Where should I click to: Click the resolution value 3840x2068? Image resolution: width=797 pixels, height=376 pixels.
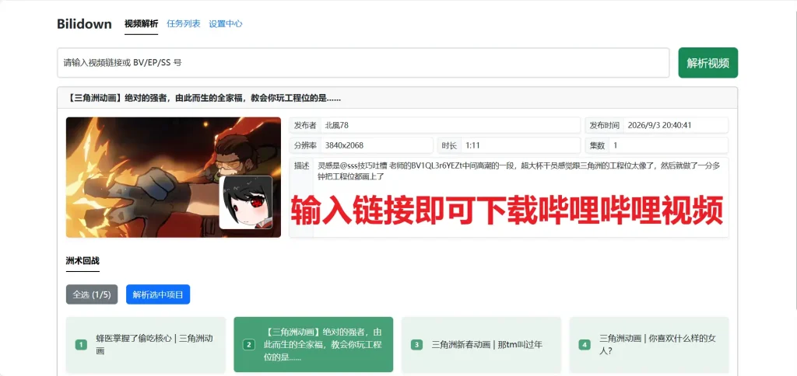click(344, 145)
